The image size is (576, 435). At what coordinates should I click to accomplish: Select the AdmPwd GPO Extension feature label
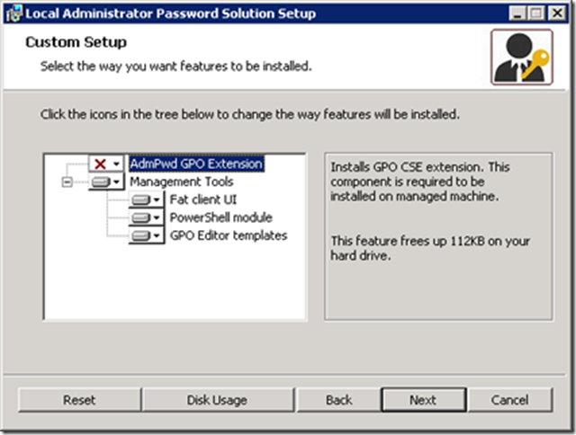196,164
